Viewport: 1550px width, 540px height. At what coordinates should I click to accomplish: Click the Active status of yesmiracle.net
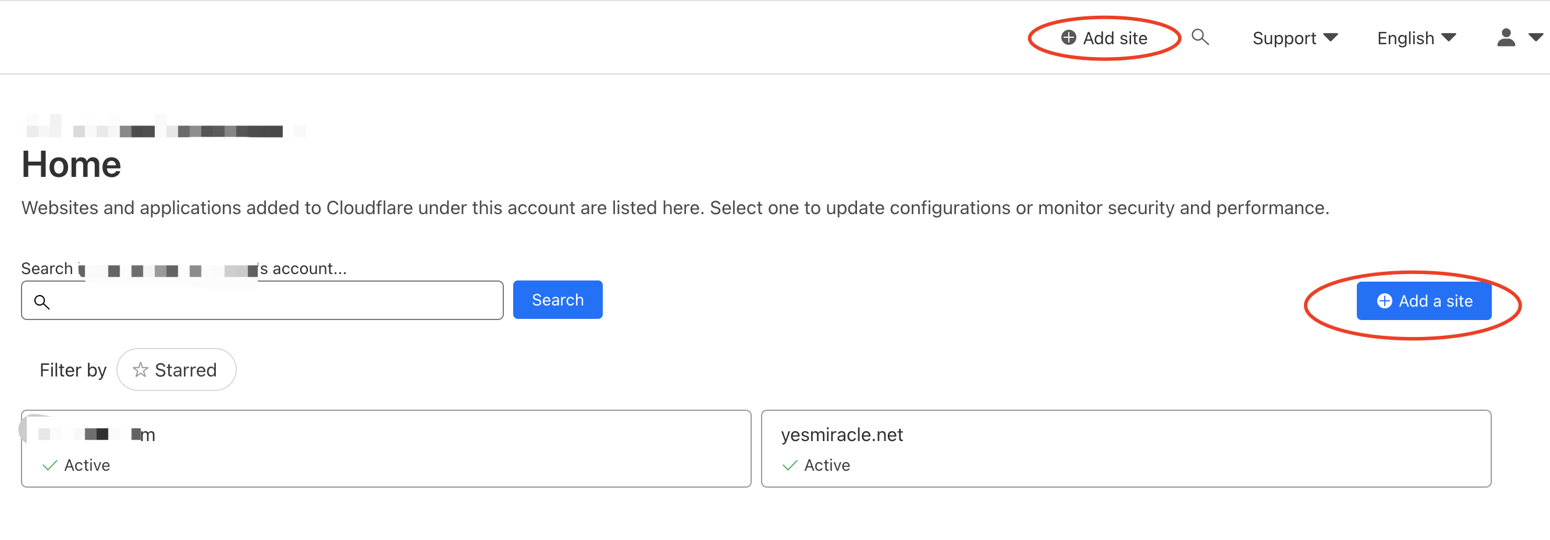[827, 466]
